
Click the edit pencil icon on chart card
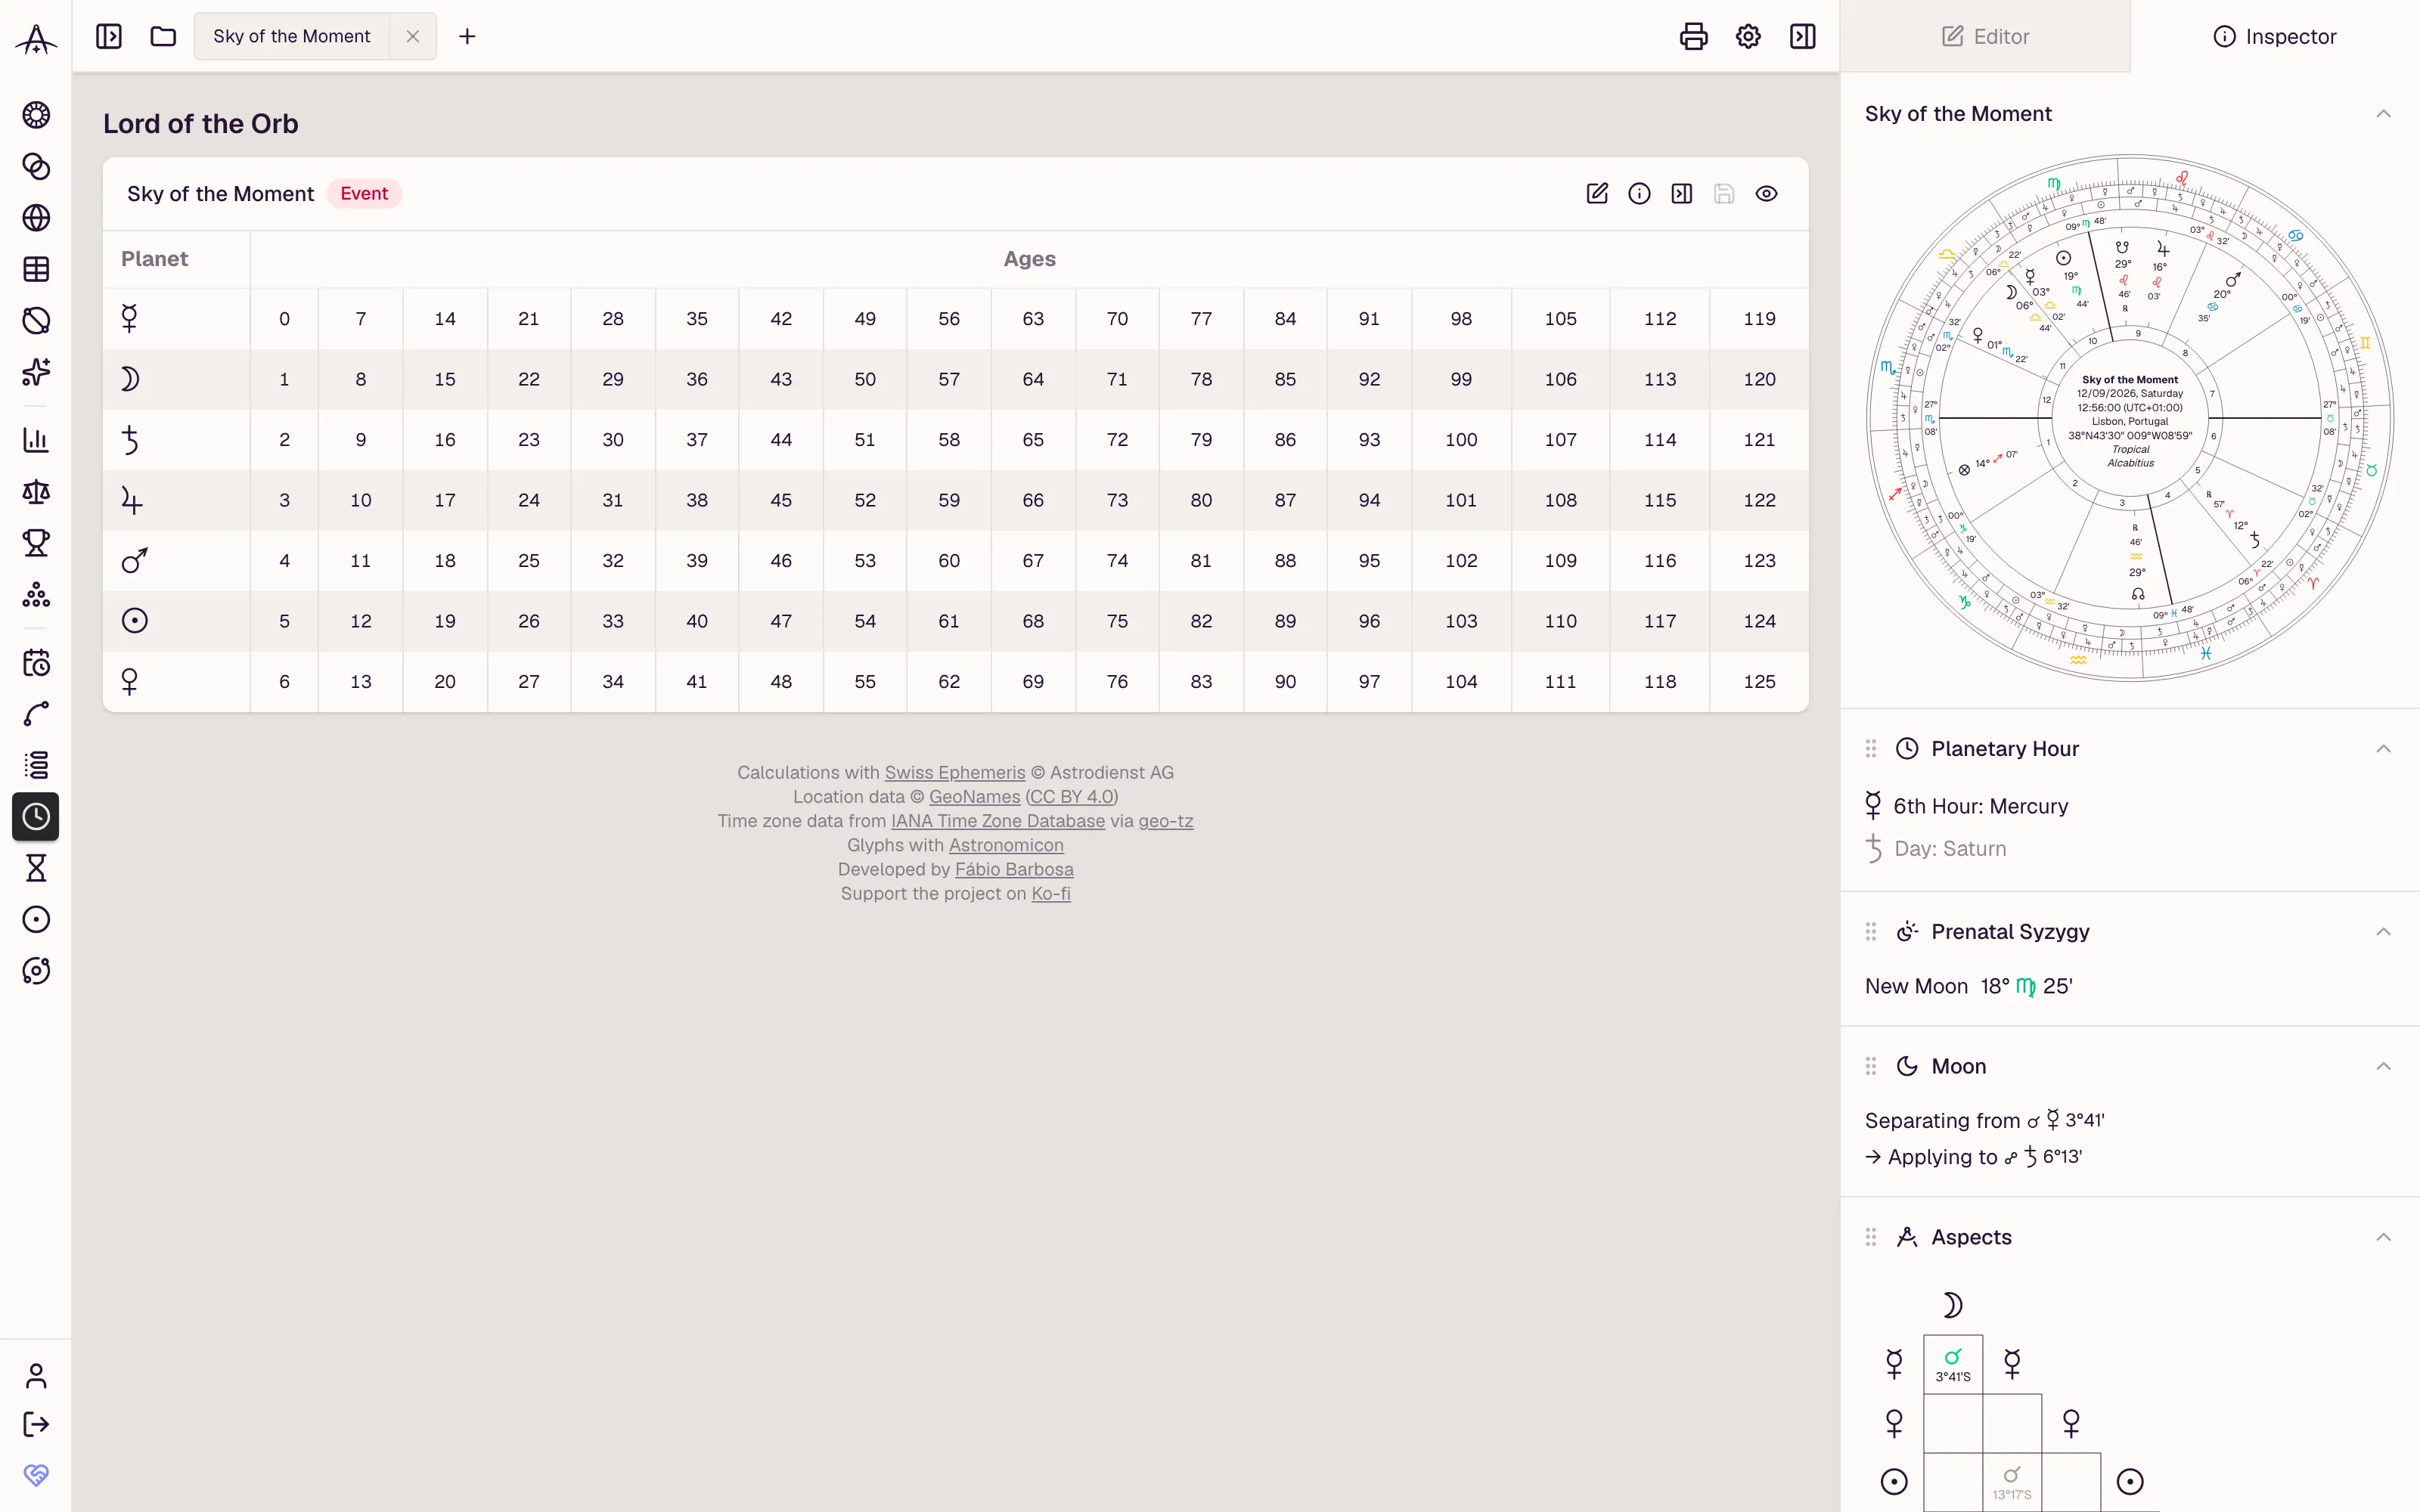point(1597,194)
